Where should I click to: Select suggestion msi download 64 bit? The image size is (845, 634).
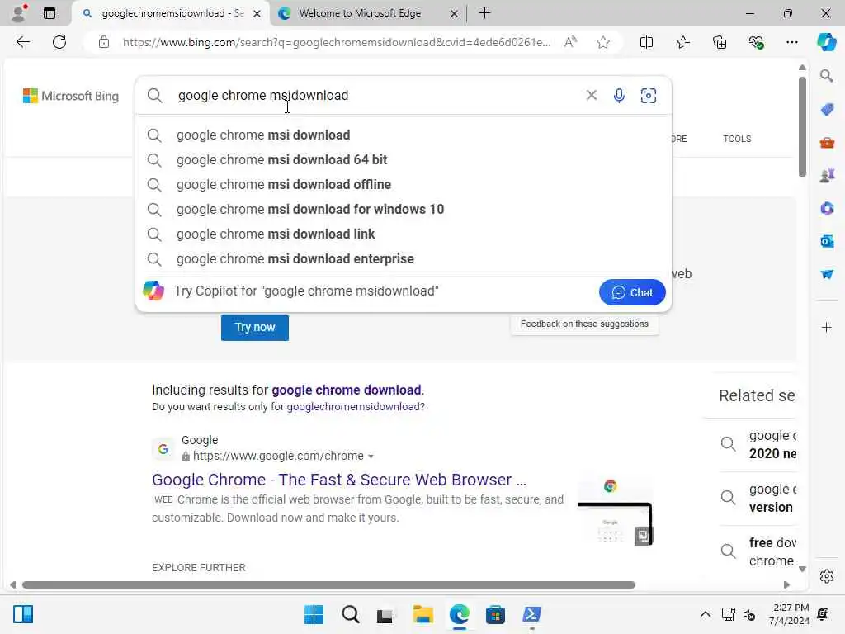point(403,159)
